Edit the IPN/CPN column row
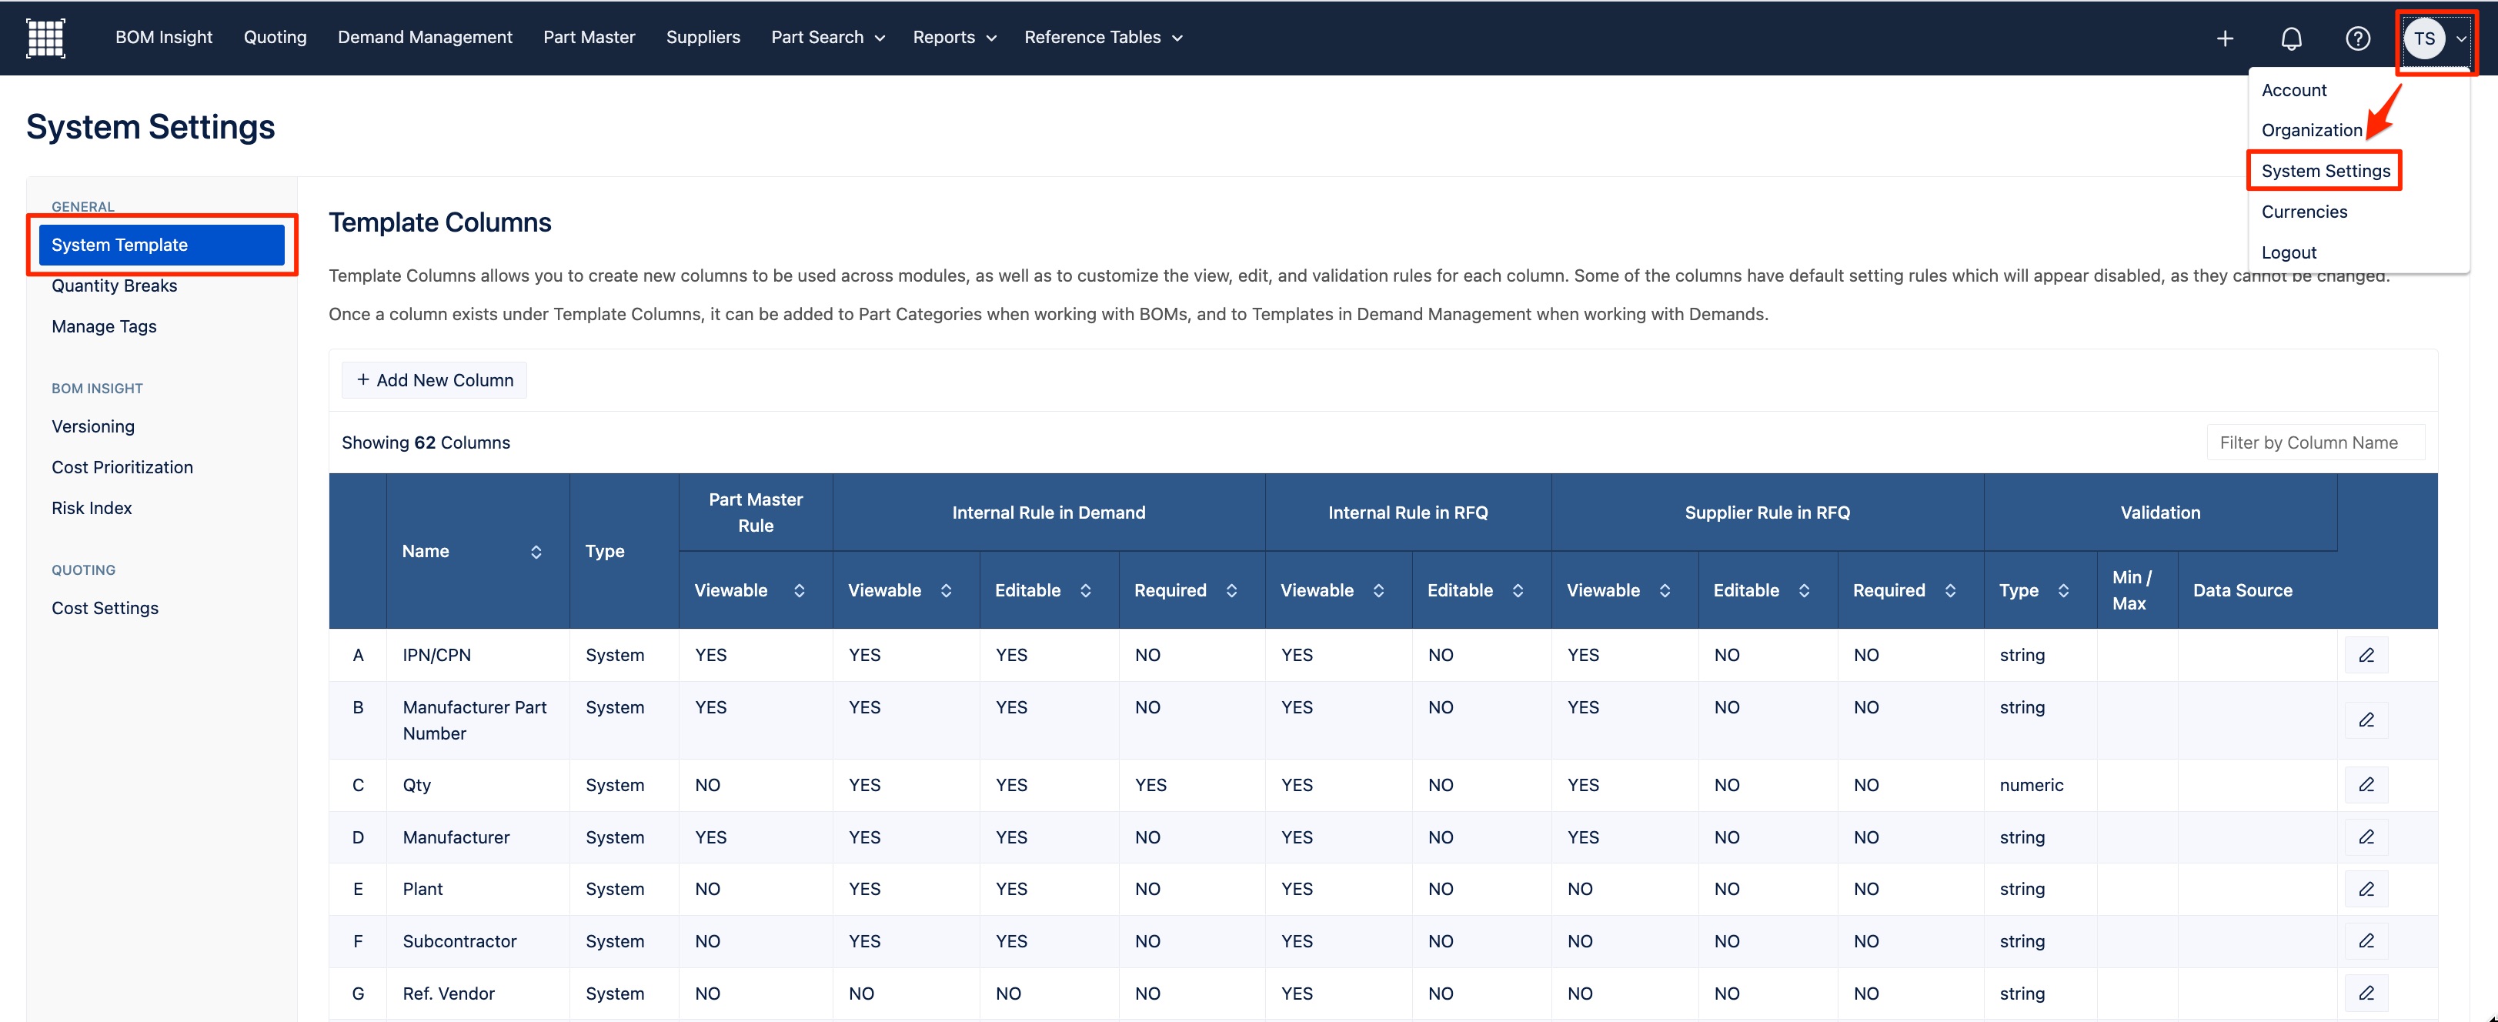Image resolution: width=2498 pixels, height=1022 pixels. [2366, 656]
